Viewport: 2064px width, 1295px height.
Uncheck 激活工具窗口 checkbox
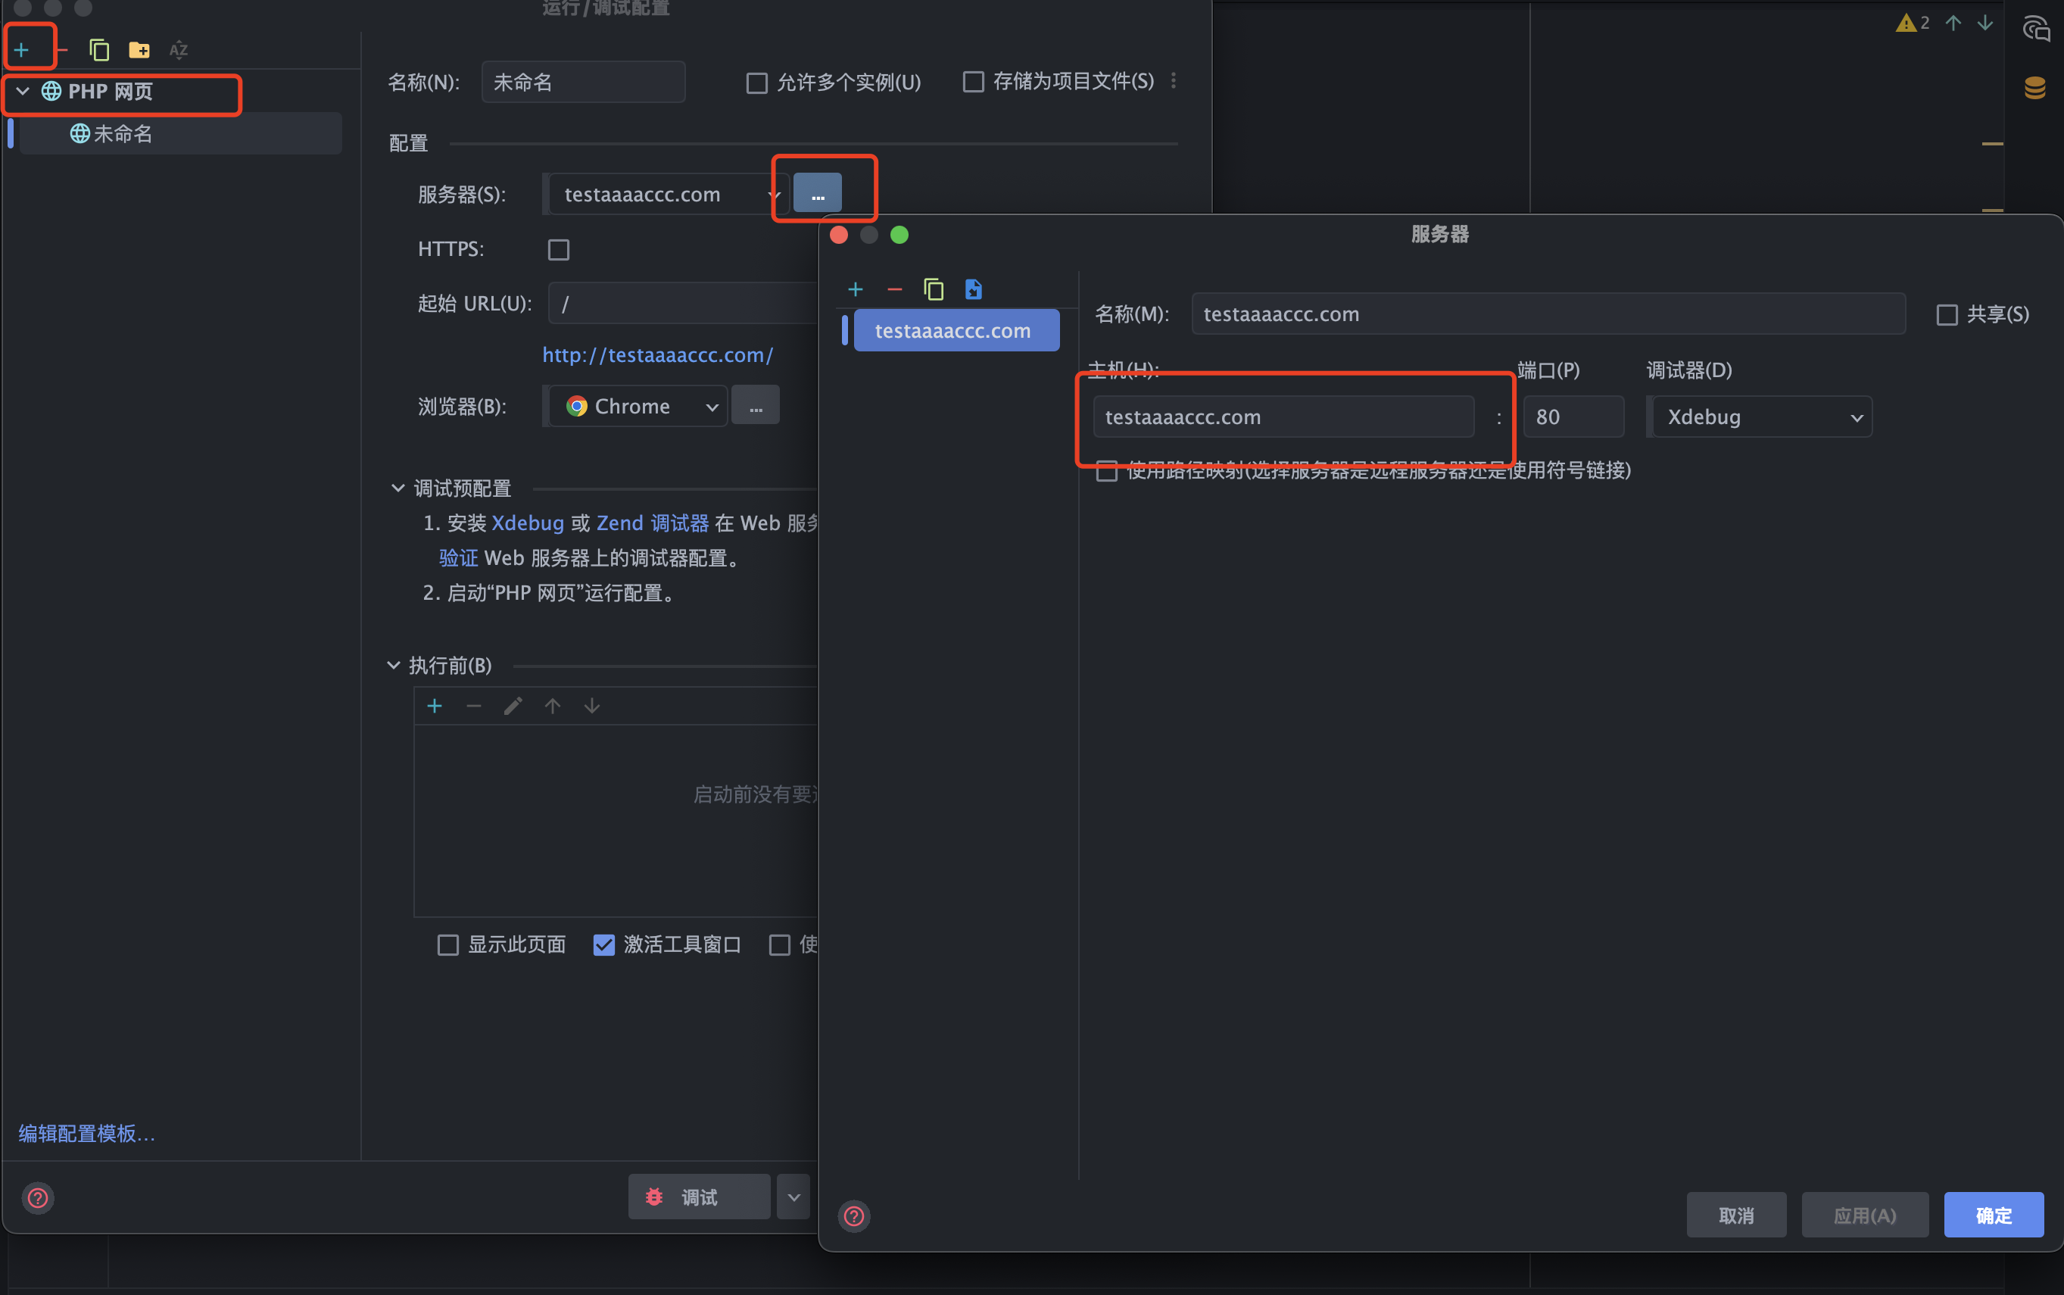coord(603,944)
